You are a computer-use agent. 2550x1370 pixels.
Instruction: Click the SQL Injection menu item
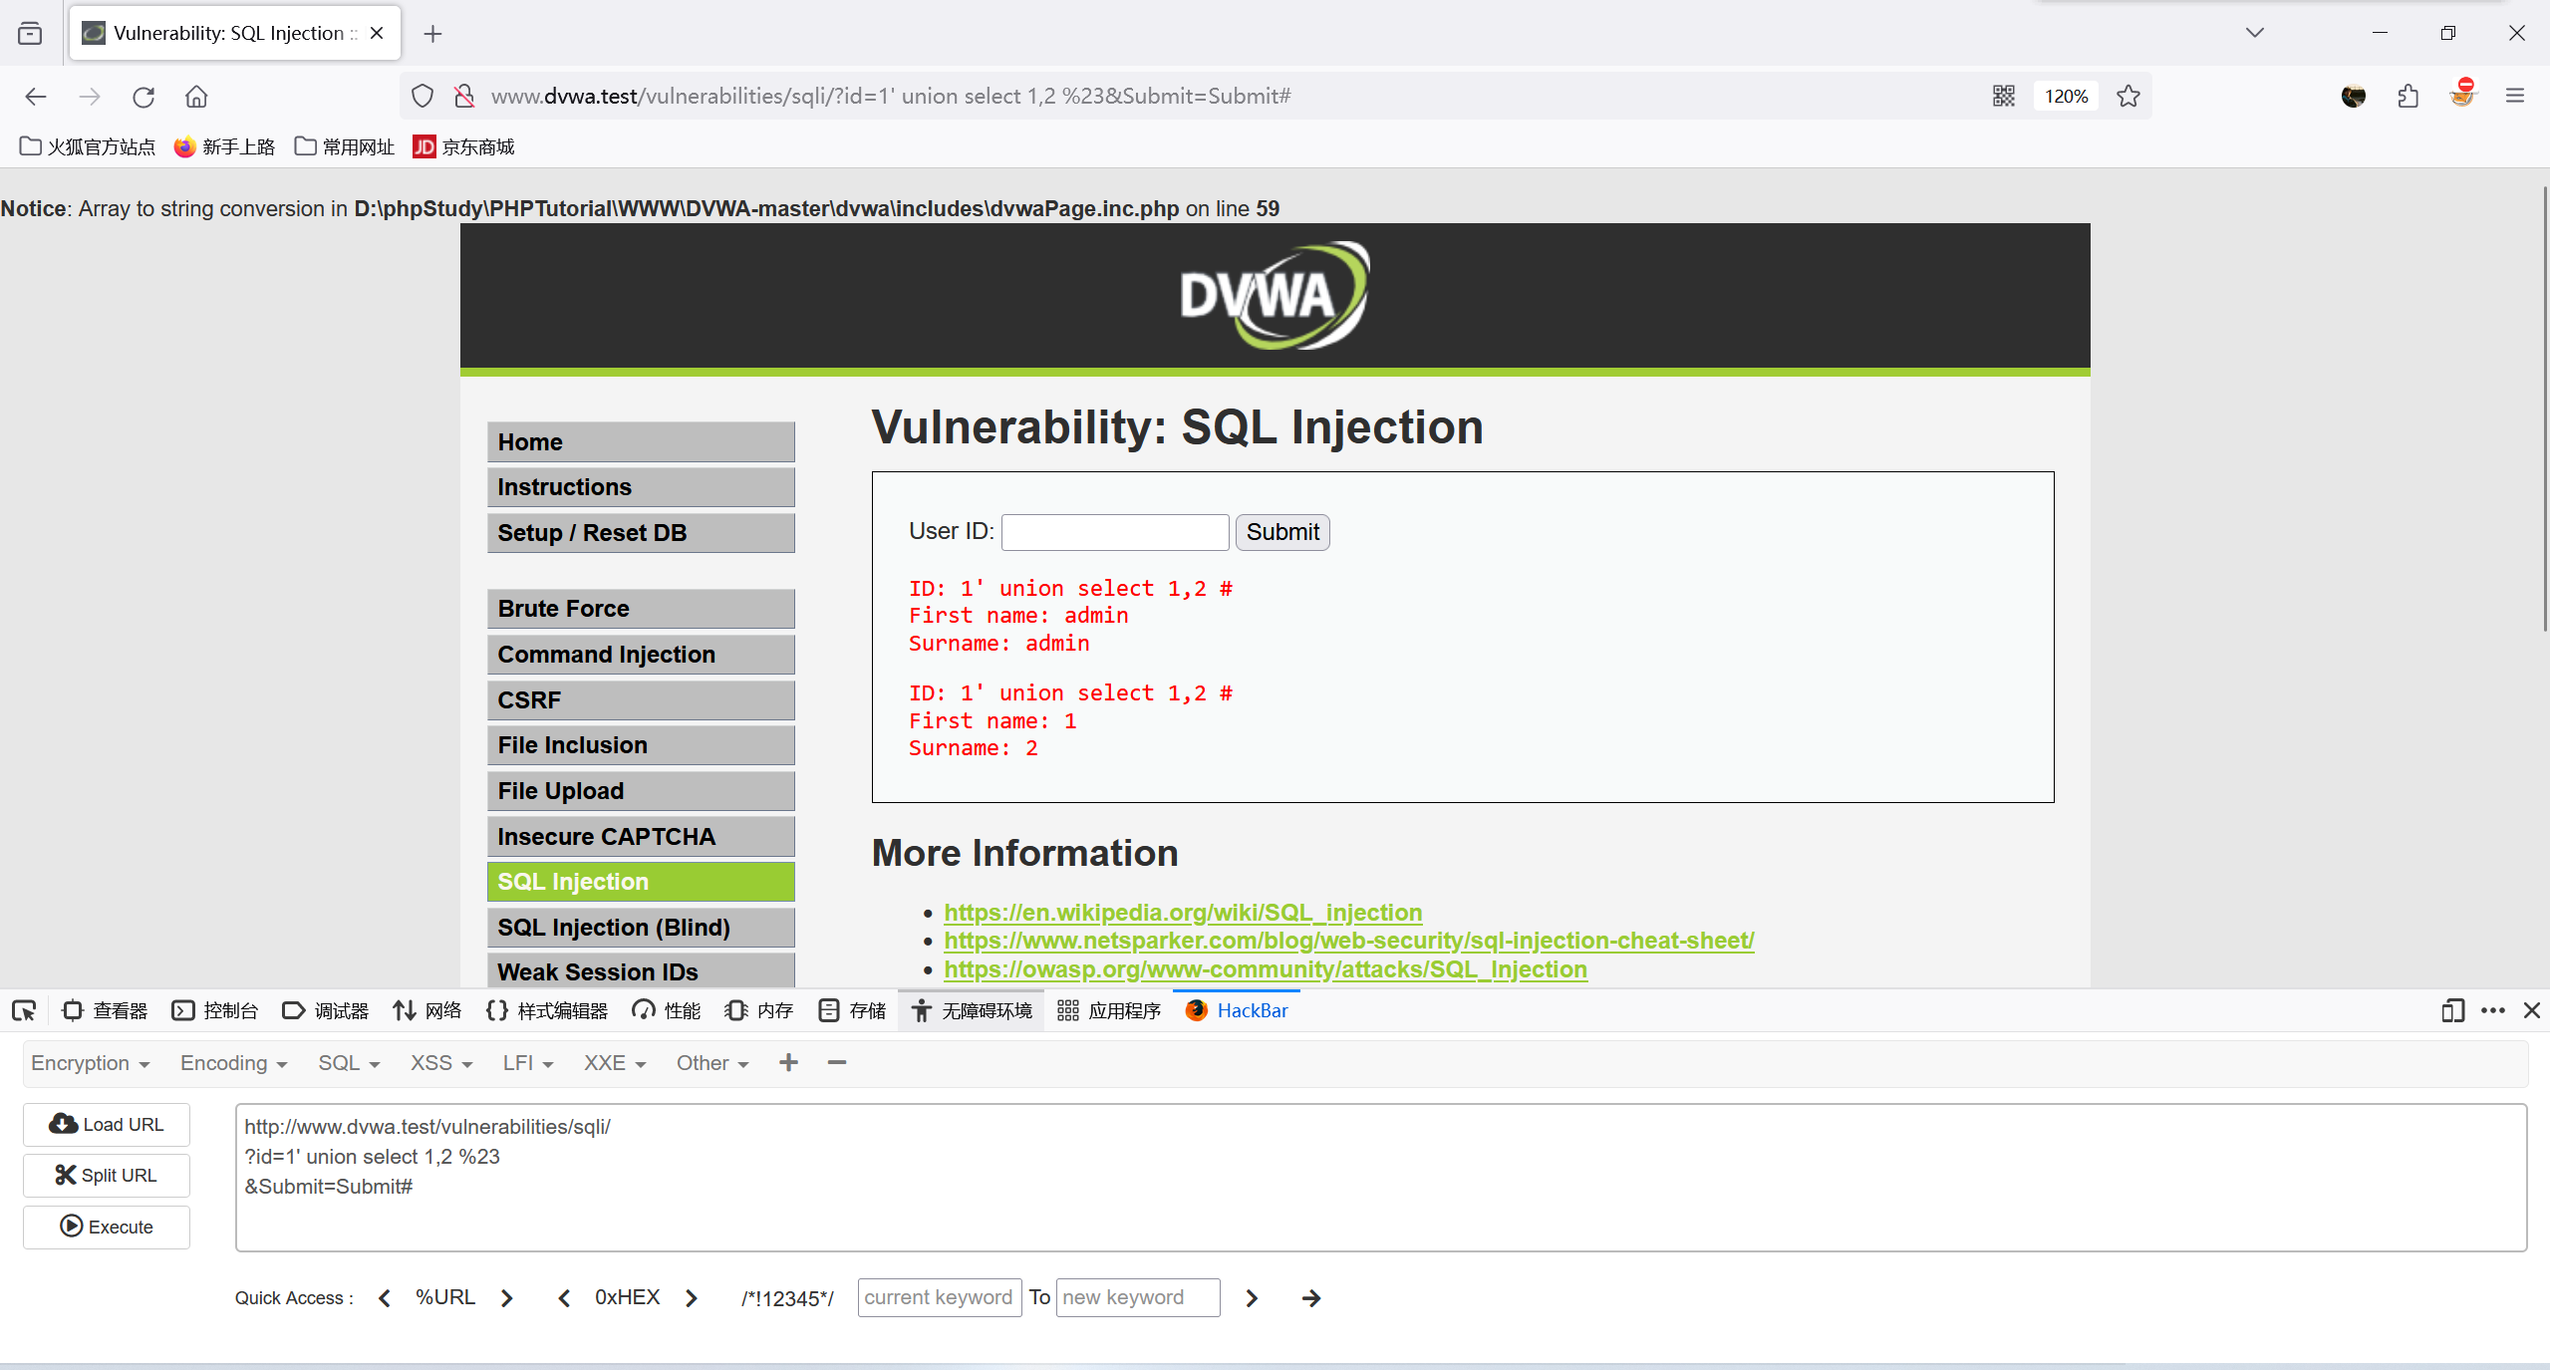641,881
